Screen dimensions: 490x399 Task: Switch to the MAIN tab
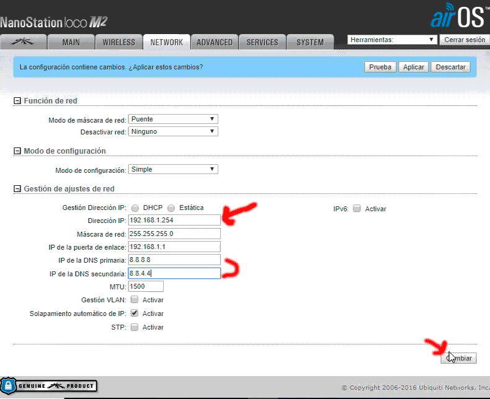pos(71,42)
